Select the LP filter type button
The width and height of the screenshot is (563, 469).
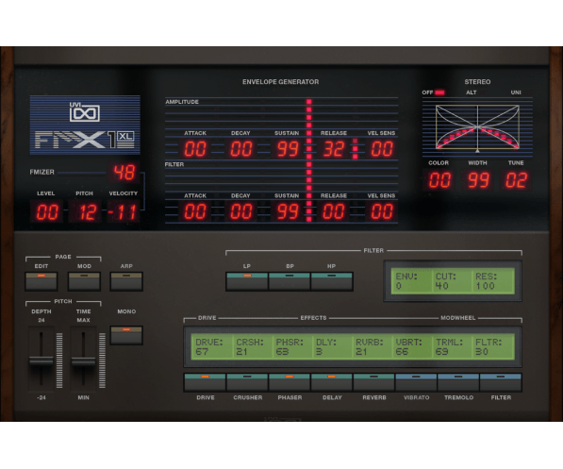pos(247,281)
